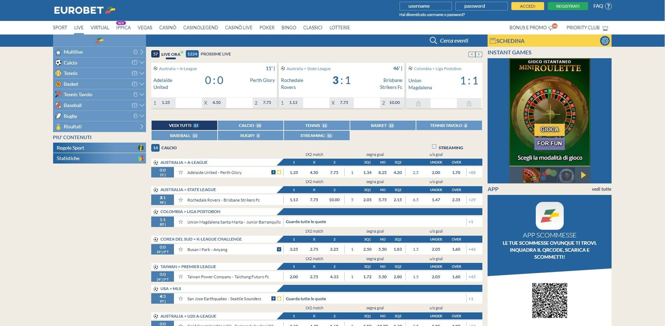Select the Calcio soccer ball icon in sidebar
The height and width of the screenshot is (326, 665).
pyautogui.click(x=59, y=63)
